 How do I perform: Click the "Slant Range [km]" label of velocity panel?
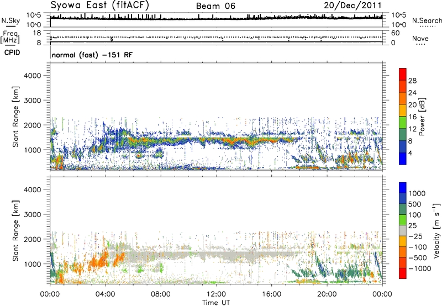pos(15,230)
